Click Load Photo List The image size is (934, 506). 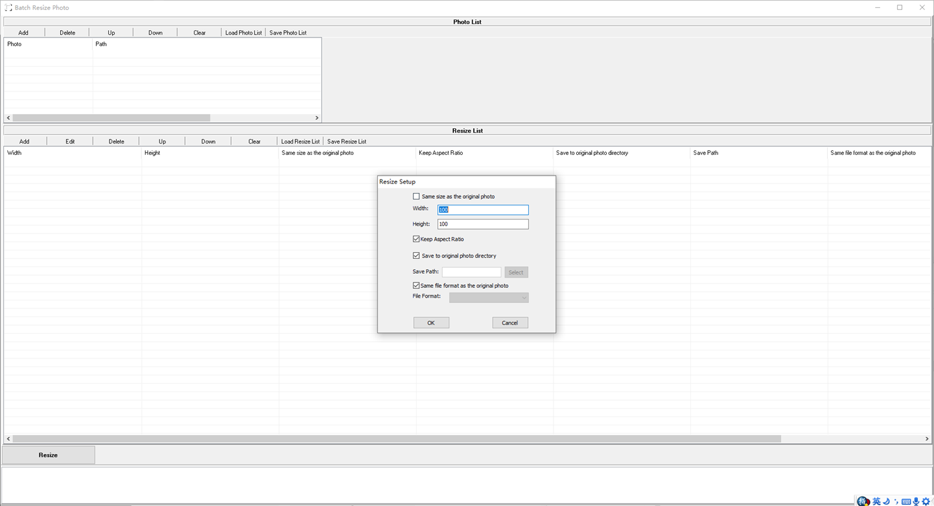click(x=243, y=32)
